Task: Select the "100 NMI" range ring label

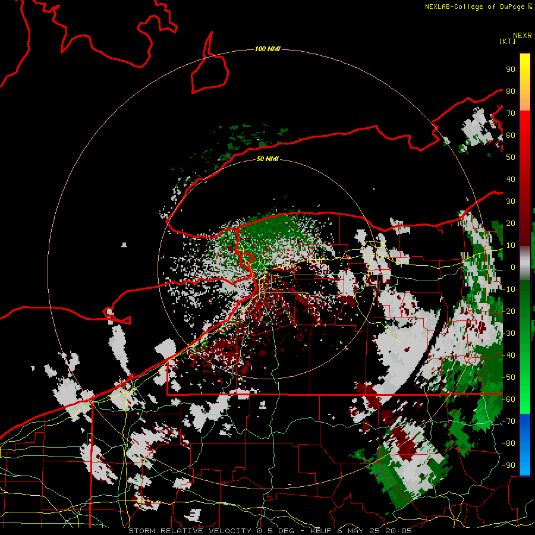Action: point(267,49)
